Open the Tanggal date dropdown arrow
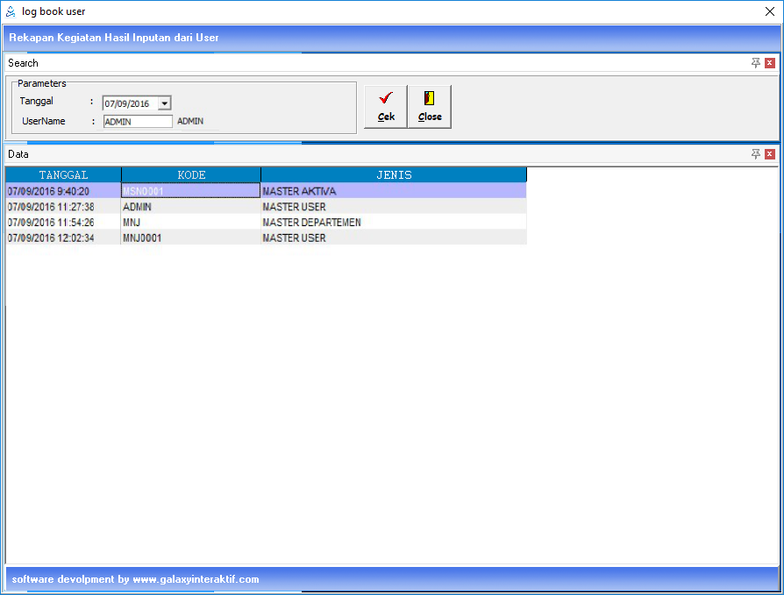This screenshot has height=595, width=784. tap(164, 103)
